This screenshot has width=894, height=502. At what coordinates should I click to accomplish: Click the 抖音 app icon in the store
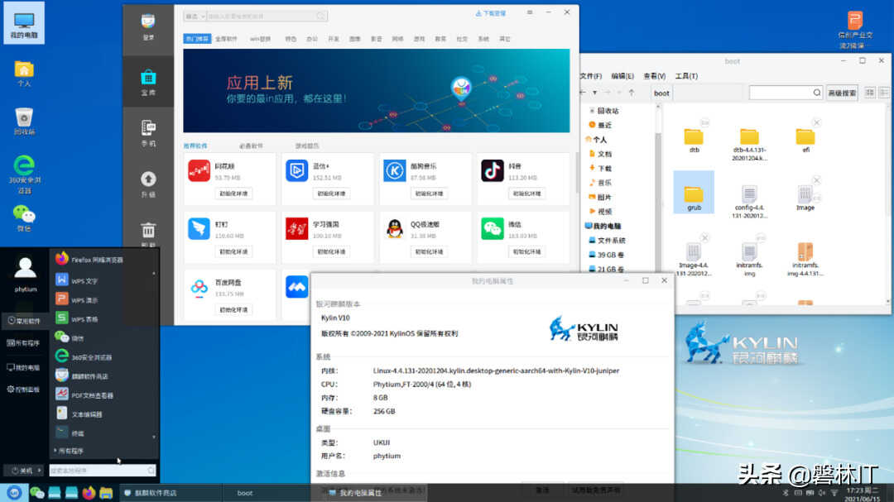click(x=492, y=170)
